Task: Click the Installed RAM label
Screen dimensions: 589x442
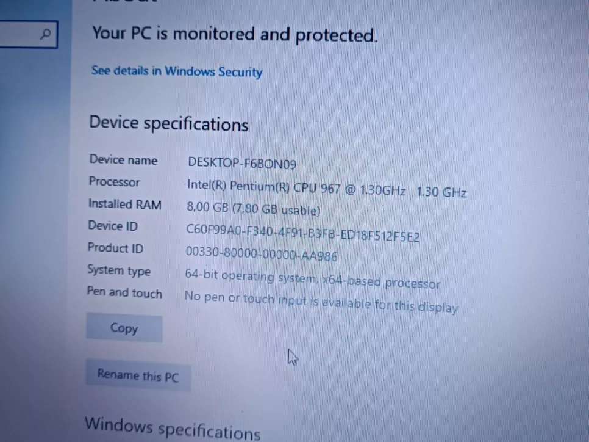Action: click(125, 205)
